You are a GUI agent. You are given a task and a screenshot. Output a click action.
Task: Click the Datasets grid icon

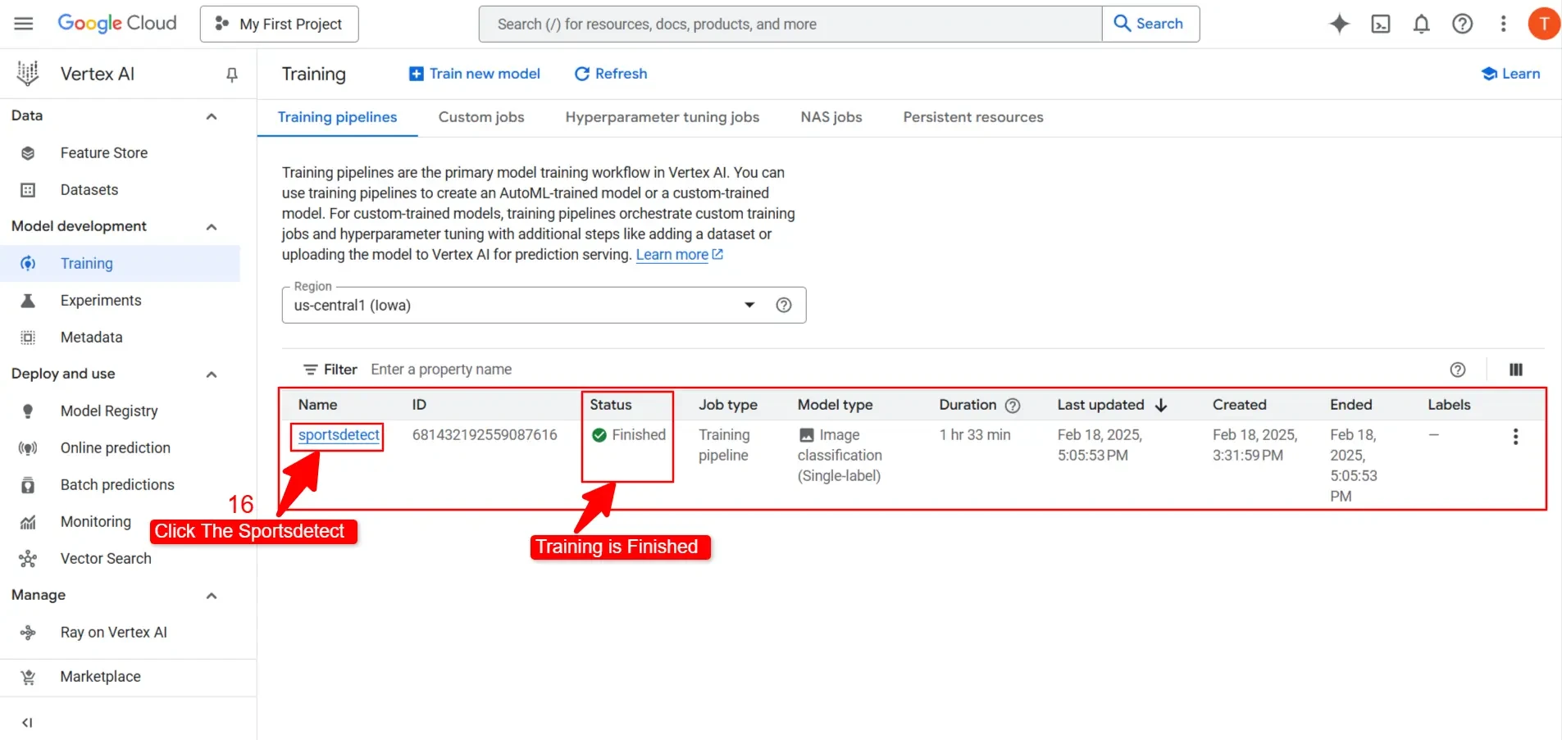click(x=28, y=190)
